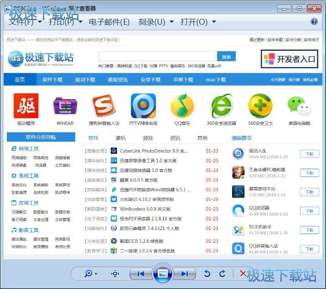The width and height of the screenshot is (326, 289).
Task: Click the fit-to-window actual size icon
Action: pyautogui.click(x=115, y=273)
